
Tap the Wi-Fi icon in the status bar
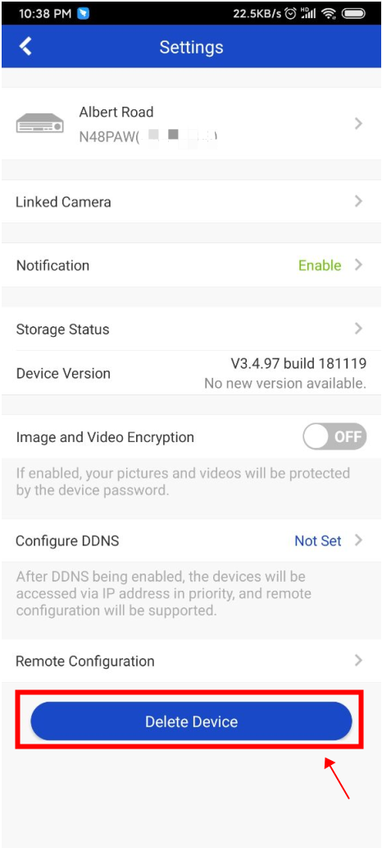click(x=328, y=13)
